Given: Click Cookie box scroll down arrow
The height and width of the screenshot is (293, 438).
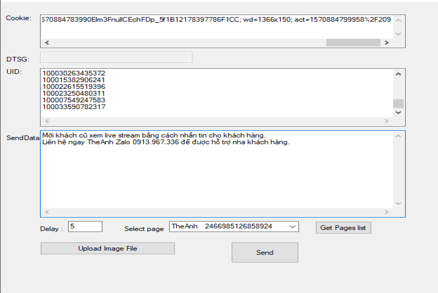Looking at the screenshot, I should 399,34.
